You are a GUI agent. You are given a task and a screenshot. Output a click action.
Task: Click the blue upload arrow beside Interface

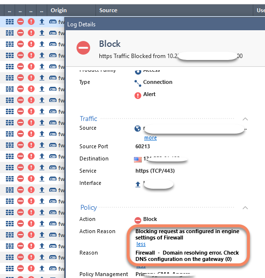(x=138, y=184)
